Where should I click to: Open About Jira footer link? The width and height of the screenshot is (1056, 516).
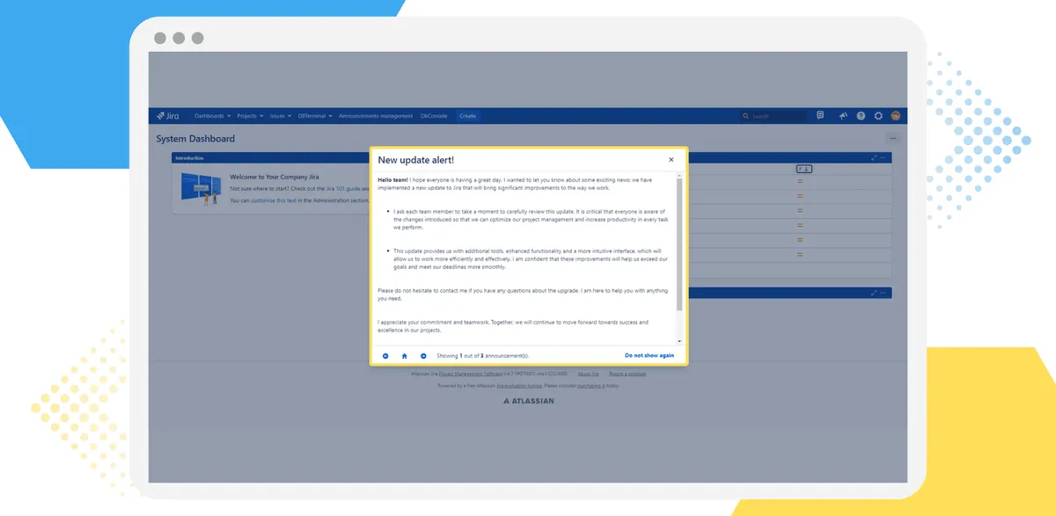pos(589,374)
